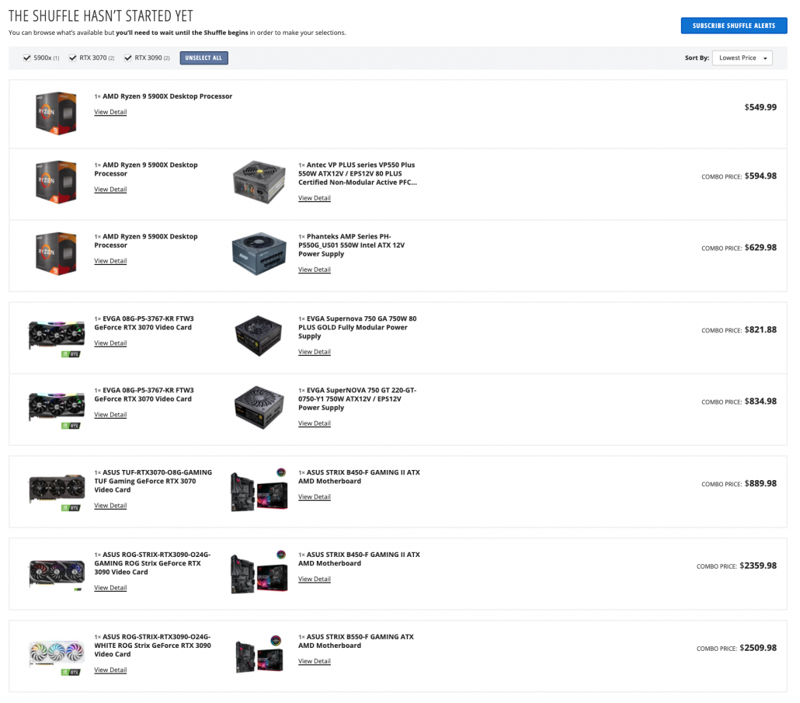Click the ASUS STRIX B550-F motherboard image
Image resolution: width=800 pixels, height=703 pixels.
pos(259,653)
